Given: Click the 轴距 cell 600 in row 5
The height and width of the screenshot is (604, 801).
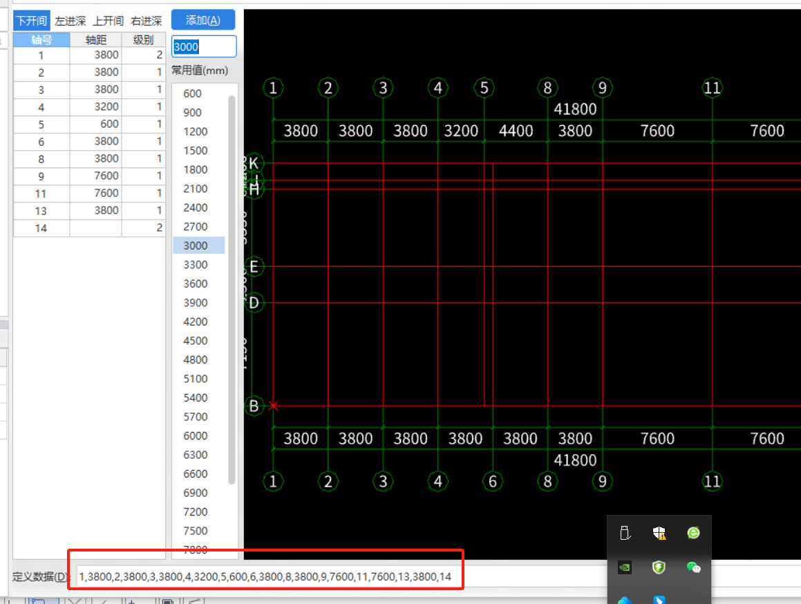Looking at the screenshot, I should click(95, 124).
